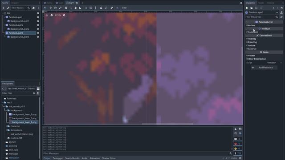
Task: Activate the Rotate Mode tool
Action: [x=55, y=8]
